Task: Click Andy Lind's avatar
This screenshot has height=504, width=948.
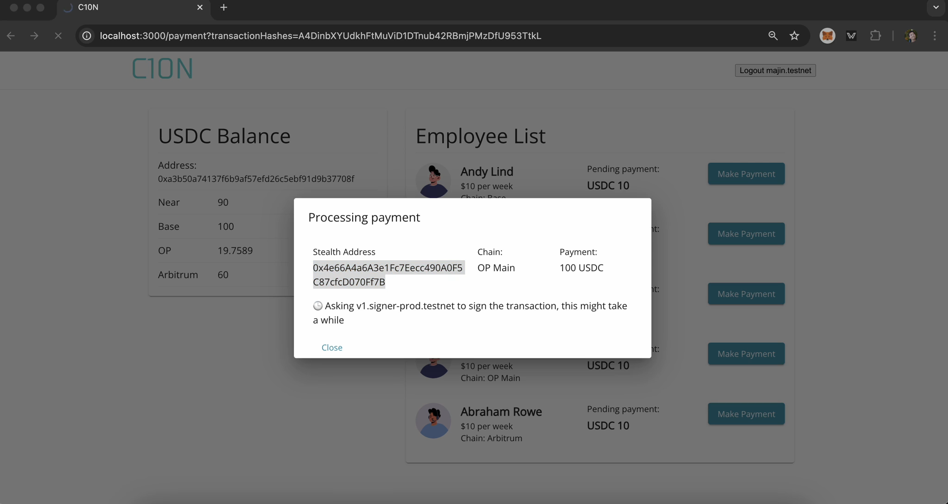Action: click(x=433, y=181)
